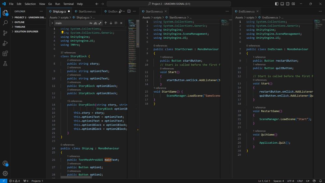Open the Run and Debug view
The image size is (325, 183).
pos(5,43)
